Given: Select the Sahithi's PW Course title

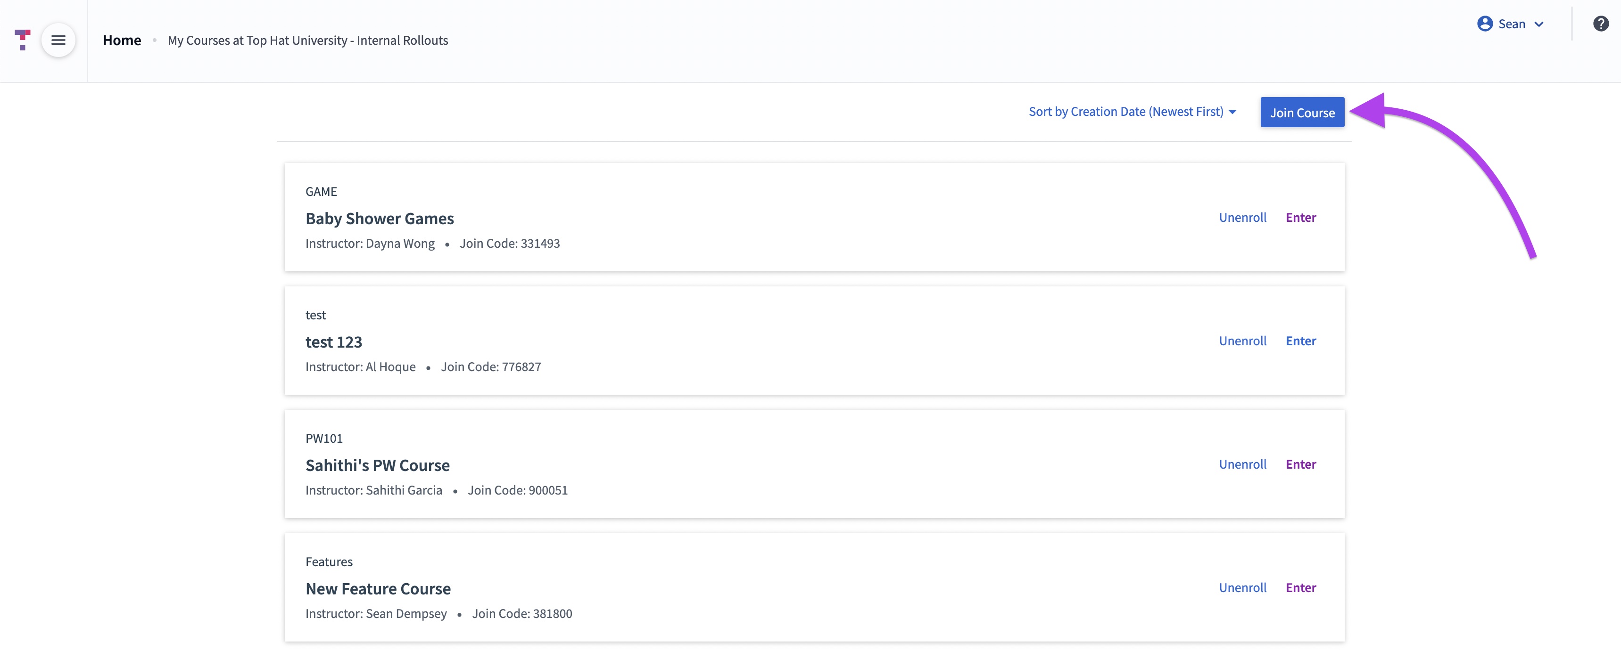Looking at the screenshot, I should 378,465.
